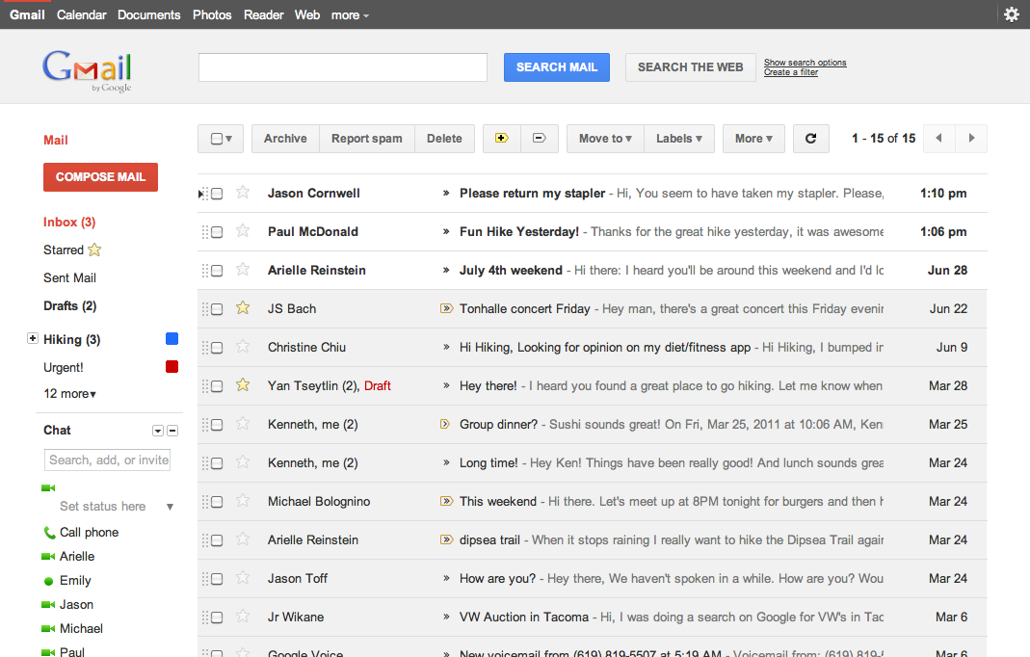This screenshot has height=657, width=1030.
Task: Click the settings gear icon
Action: click(x=1011, y=14)
